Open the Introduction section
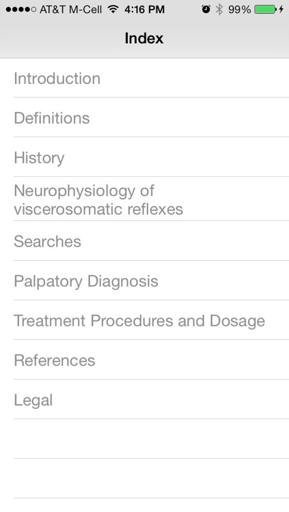Image resolution: width=289 pixels, height=512 pixels. pos(145,78)
